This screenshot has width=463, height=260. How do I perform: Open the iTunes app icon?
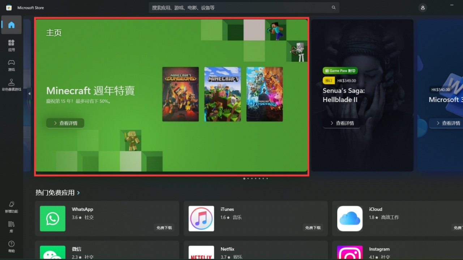pyautogui.click(x=201, y=219)
